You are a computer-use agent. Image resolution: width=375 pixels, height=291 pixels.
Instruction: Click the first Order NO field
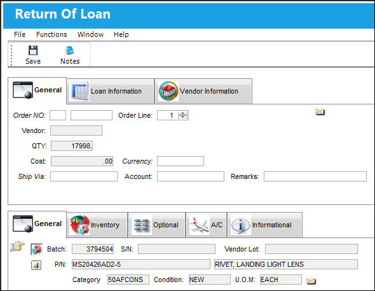(x=58, y=115)
